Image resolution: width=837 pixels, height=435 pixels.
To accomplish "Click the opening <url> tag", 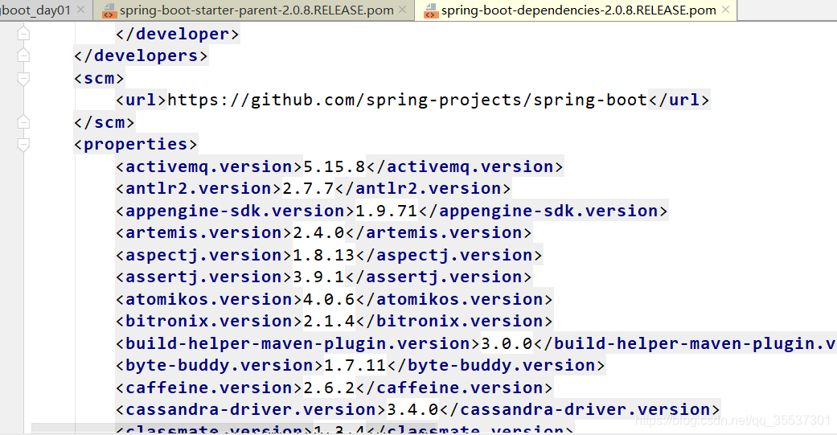I will click(142, 101).
